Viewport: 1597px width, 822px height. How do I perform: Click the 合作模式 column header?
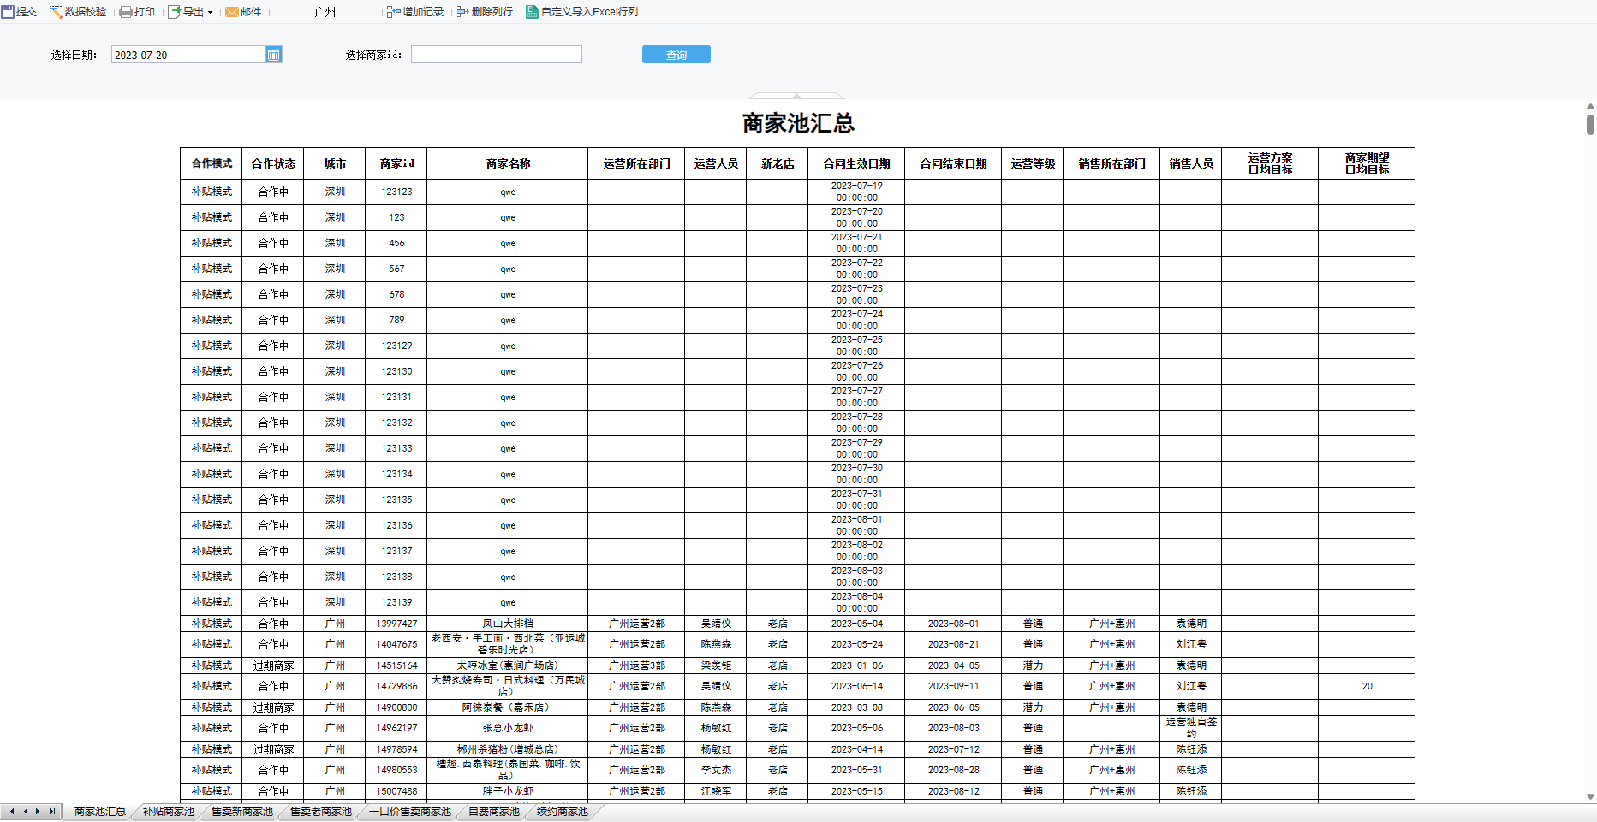pyautogui.click(x=212, y=163)
